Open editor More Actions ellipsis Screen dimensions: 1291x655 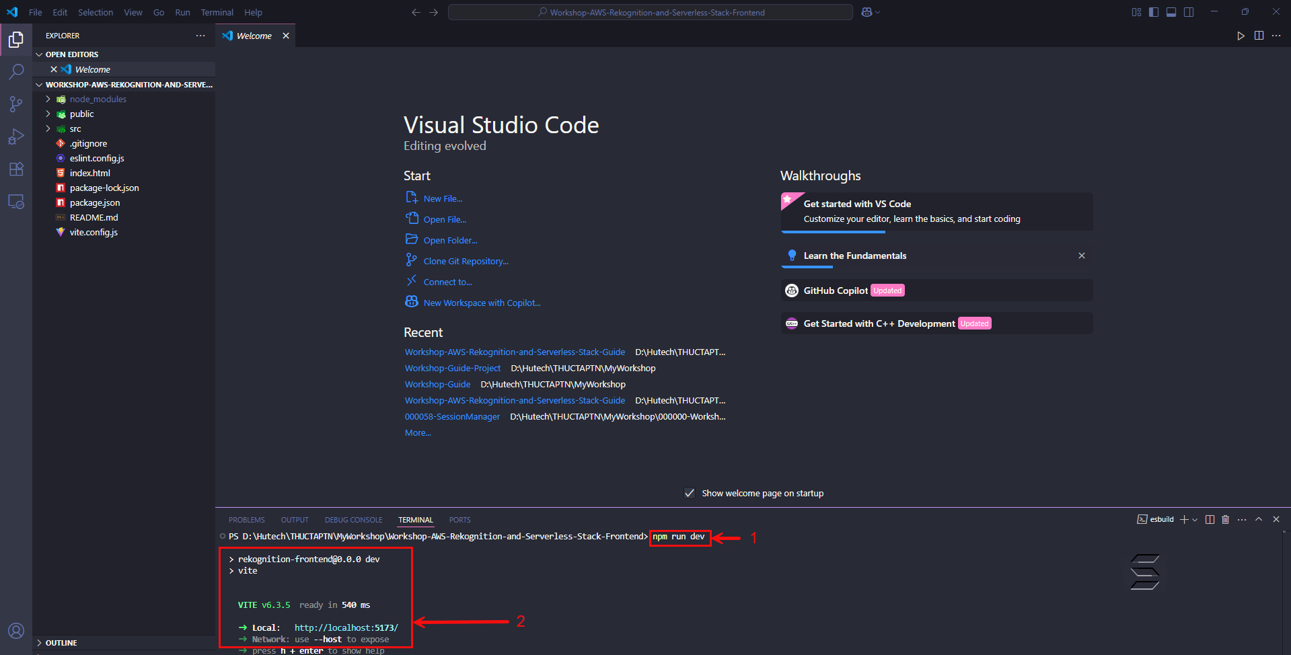pos(1276,36)
